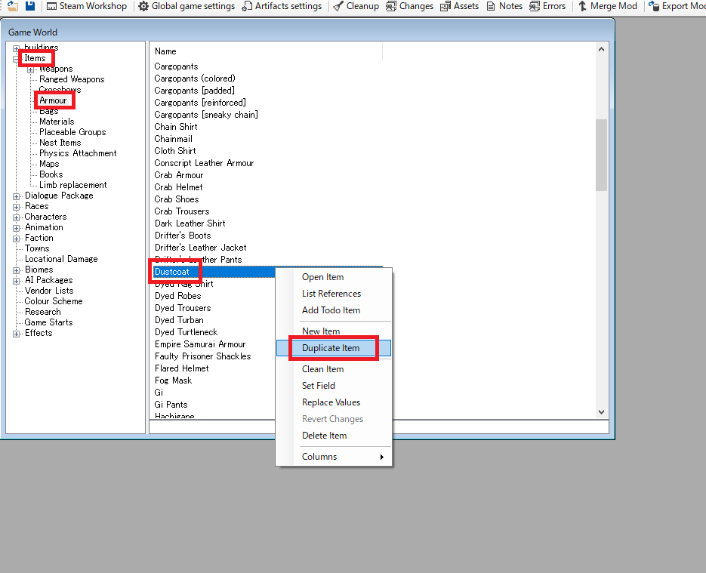Select Maps in the tree

tap(49, 164)
